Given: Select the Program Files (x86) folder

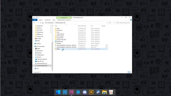Looking at the screenshot, I should tap(61, 40).
